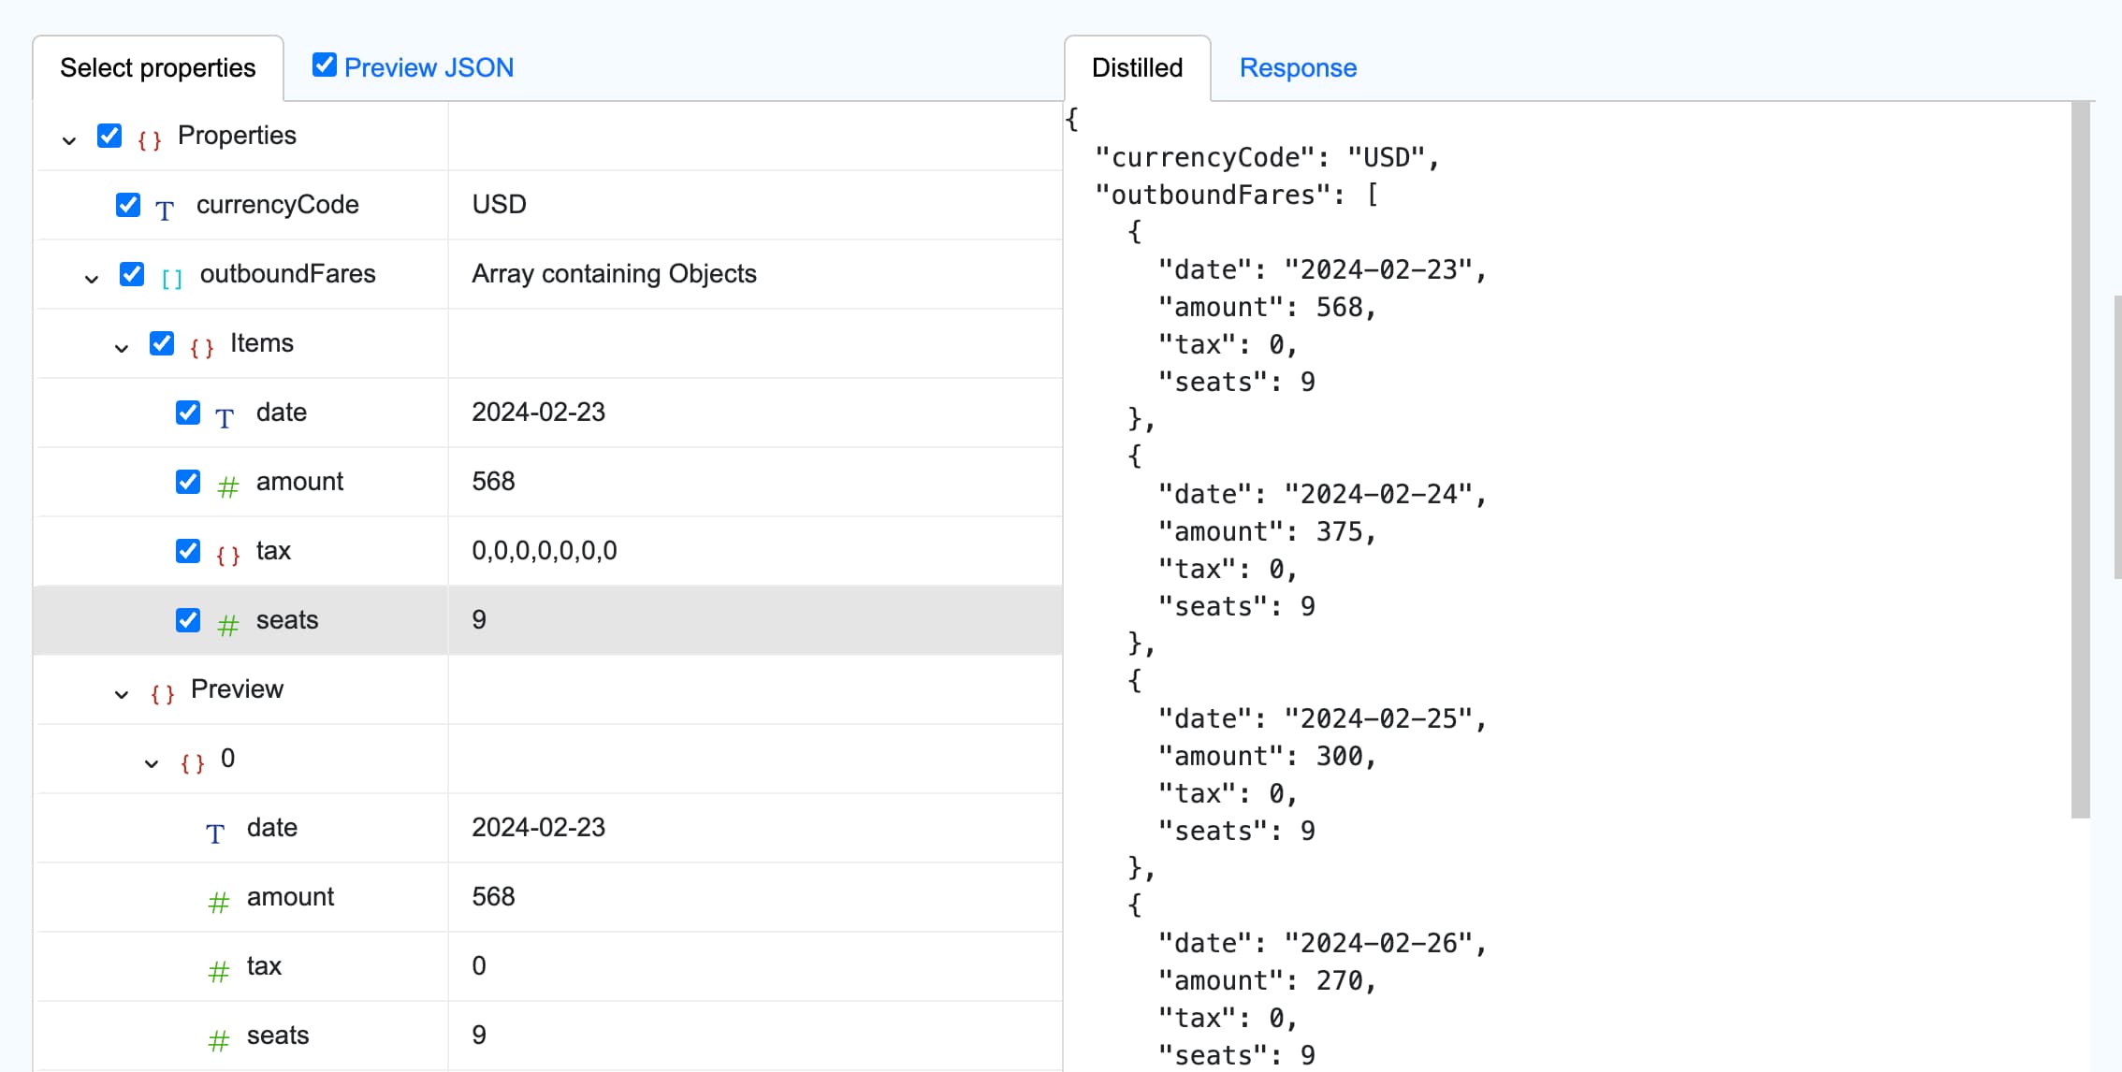Collapse the outboundFares node
The height and width of the screenshot is (1072, 2122).
(90, 278)
